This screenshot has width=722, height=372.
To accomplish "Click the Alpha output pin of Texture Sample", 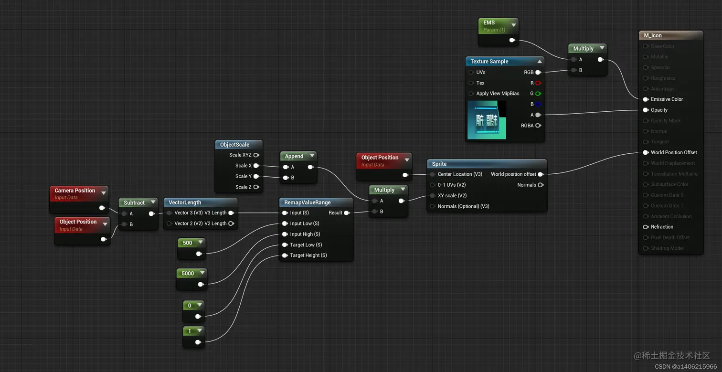I will [539, 115].
